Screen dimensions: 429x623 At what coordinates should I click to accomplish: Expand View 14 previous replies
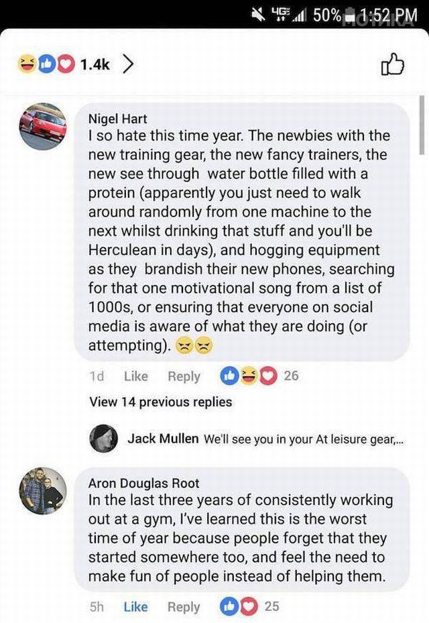(160, 402)
